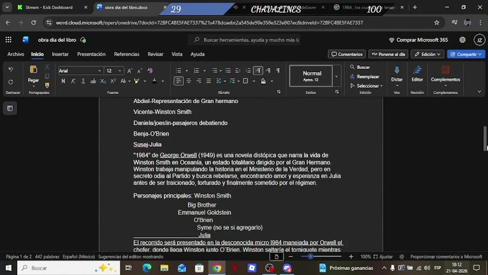Click the zoom out minus icon
Image resolution: width=488 pixels, height=275 pixels.
click(291, 257)
